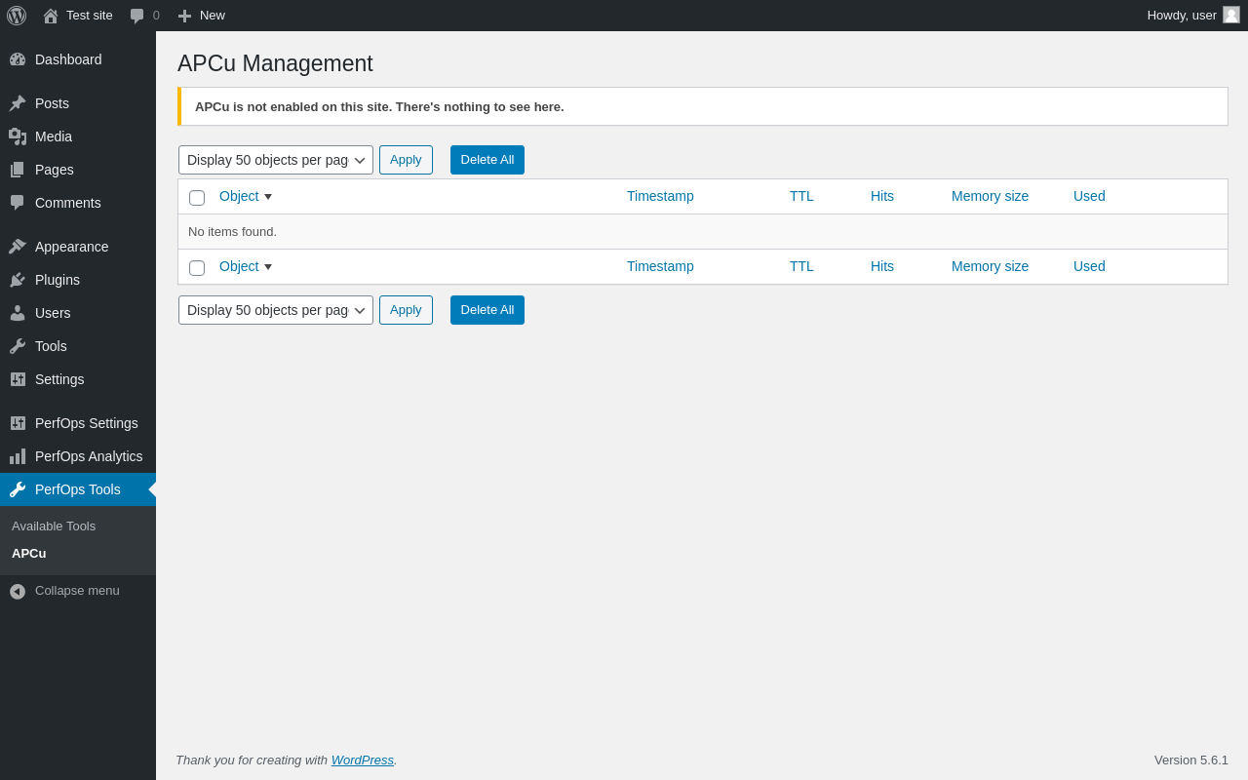1248x780 pixels.
Task: Click the 'APCu Management' heading
Action: (x=275, y=63)
